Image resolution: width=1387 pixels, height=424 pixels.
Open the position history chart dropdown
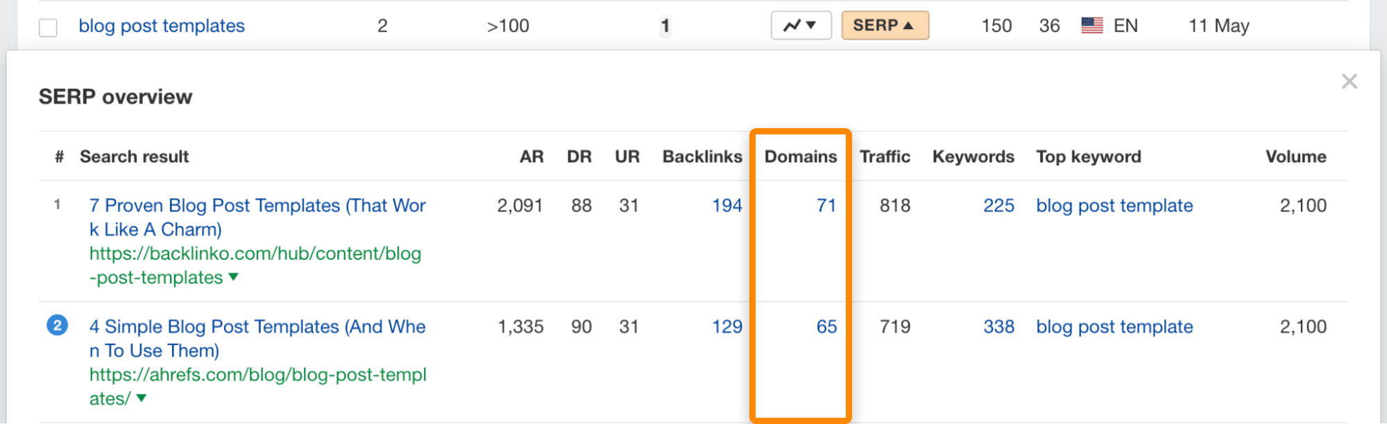[x=801, y=26]
